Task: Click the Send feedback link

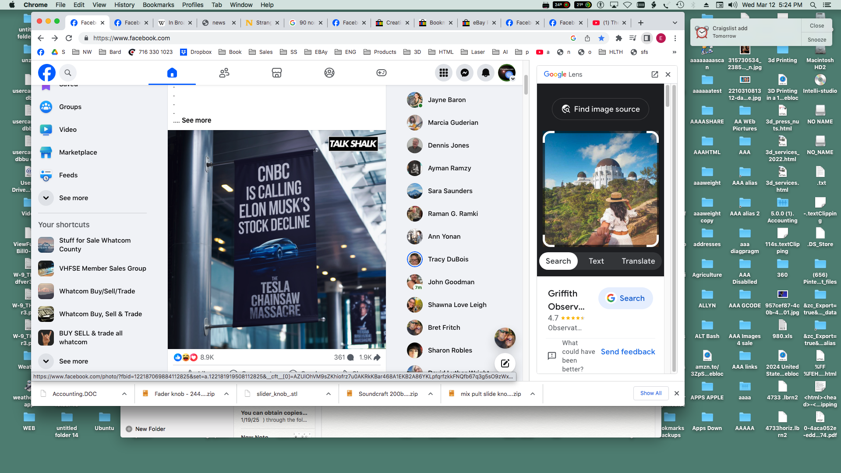Action: [x=628, y=352]
